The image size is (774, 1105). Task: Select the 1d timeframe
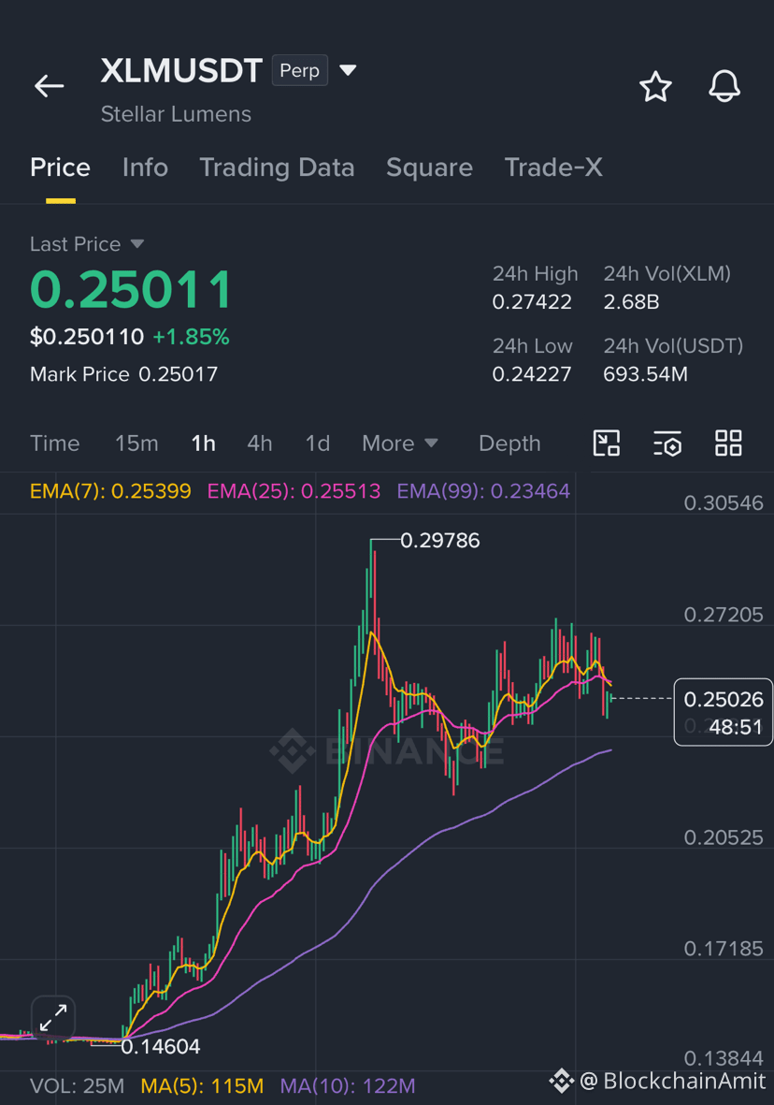[x=318, y=443]
